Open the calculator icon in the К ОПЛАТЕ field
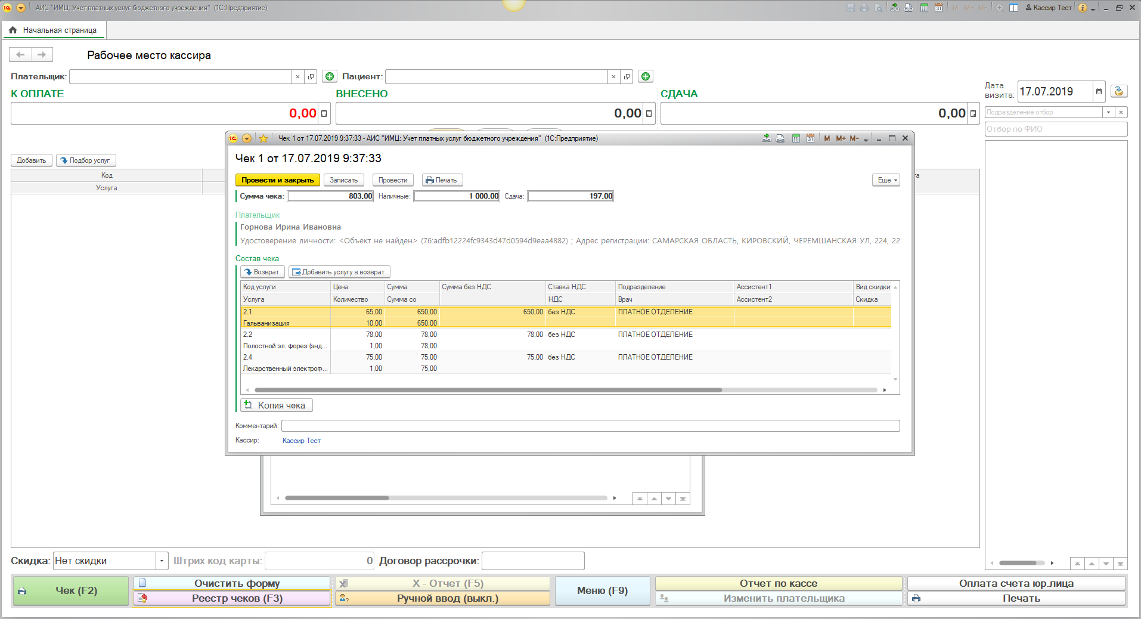Screen dimensions: 1141x619 (324, 113)
